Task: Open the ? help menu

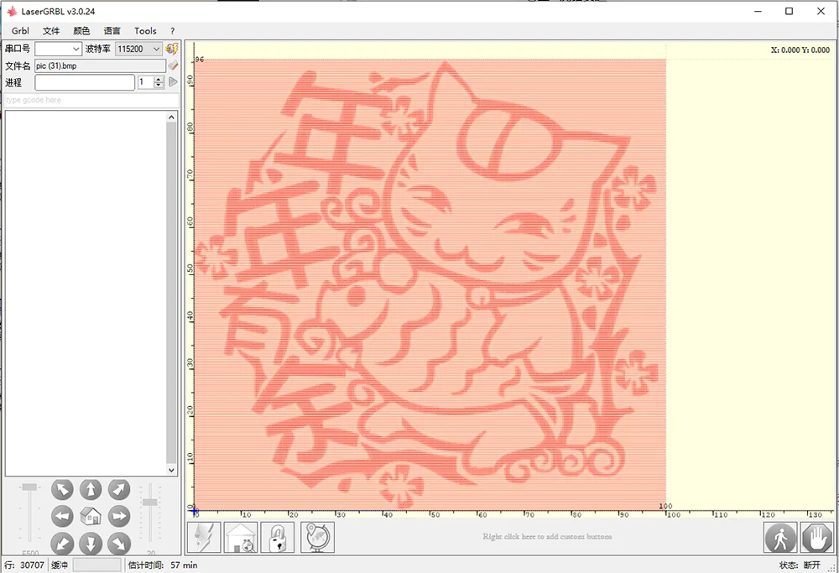Action: click(x=172, y=31)
